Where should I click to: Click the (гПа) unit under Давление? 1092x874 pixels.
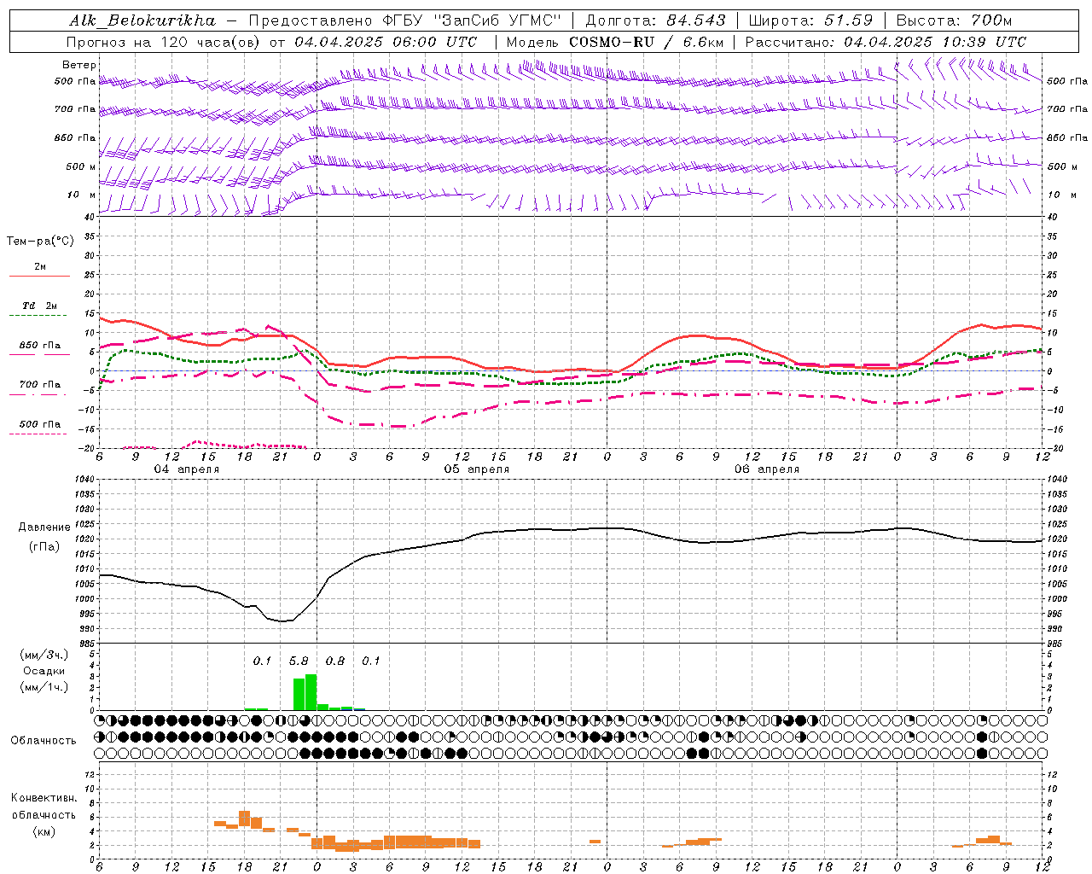[x=44, y=546]
